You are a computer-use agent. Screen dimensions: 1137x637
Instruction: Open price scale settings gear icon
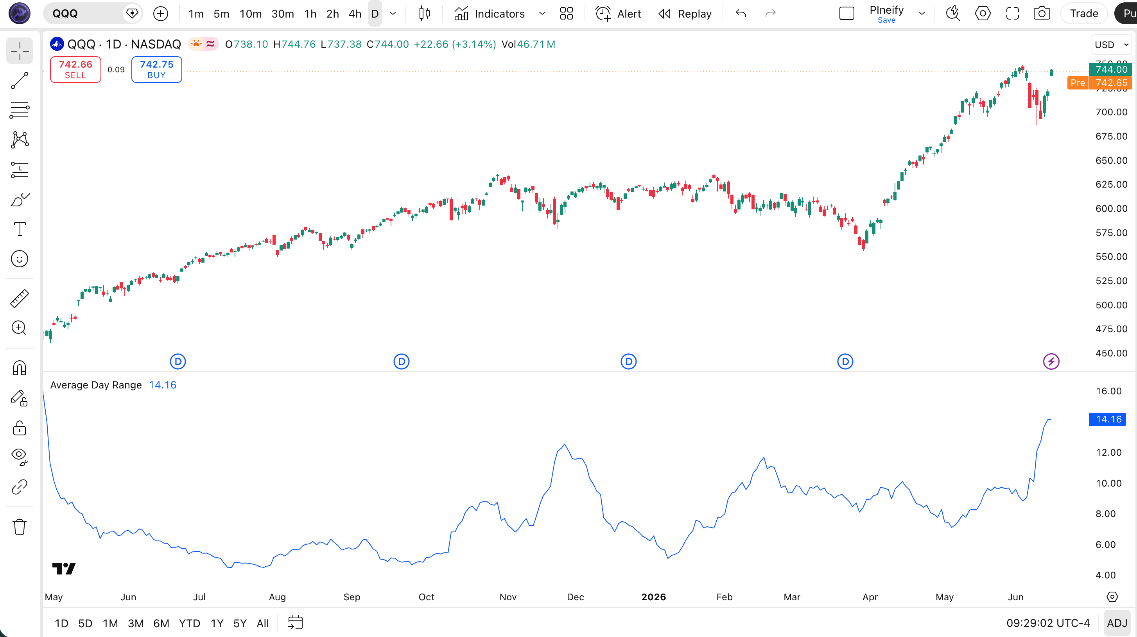1112,597
